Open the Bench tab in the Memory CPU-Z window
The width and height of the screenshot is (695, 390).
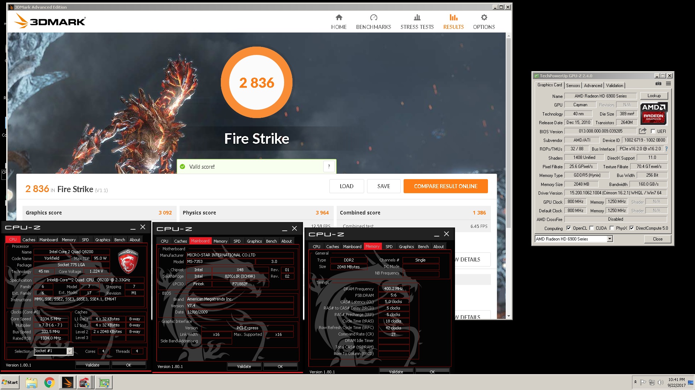[x=423, y=247]
